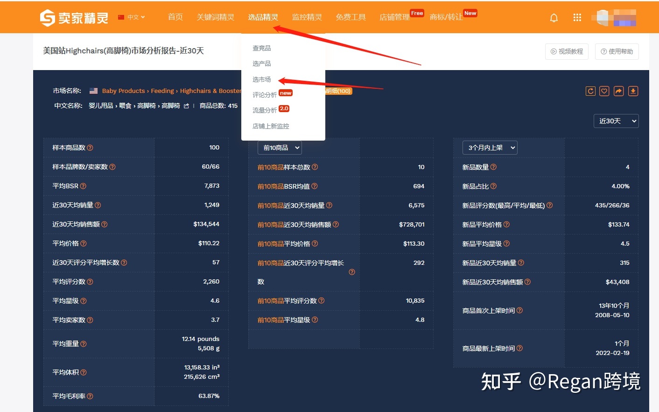Screen dimensions: 659x412
Task: Click the help icon next to 平均BSR
Action: [x=83, y=186]
